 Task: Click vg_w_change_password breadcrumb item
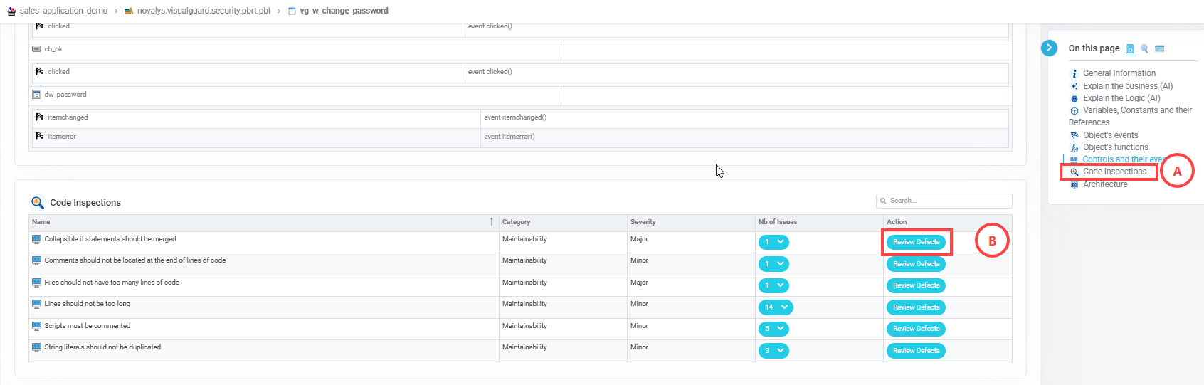click(344, 11)
